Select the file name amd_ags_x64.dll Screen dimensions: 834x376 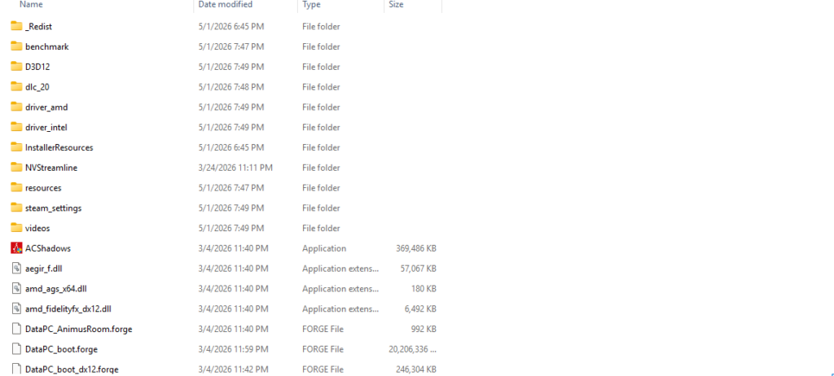(x=56, y=289)
